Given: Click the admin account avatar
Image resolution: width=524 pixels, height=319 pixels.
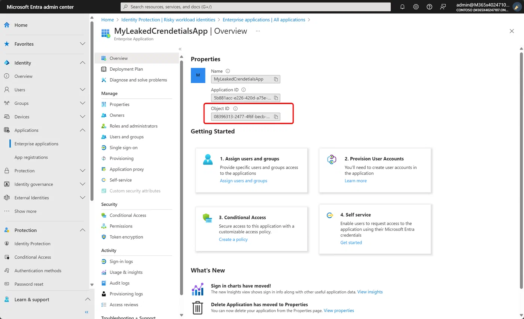Looking at the screenshot, I should coord(517,7).
